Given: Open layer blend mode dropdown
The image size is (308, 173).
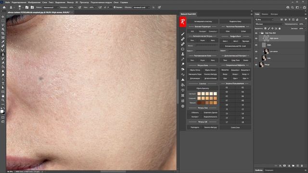Looking at the screenshot, I should pyautogui.click(x=269, y=24).
